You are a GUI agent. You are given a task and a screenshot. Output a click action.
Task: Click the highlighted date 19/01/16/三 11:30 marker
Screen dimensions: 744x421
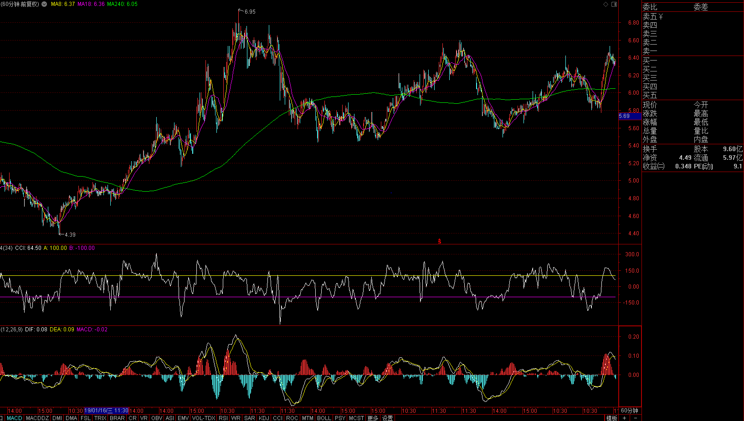coord(107,411)
